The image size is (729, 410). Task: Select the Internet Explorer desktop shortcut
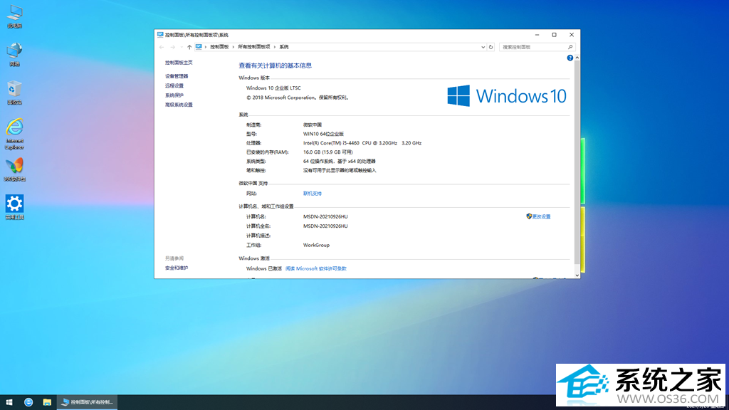[14, 134]
